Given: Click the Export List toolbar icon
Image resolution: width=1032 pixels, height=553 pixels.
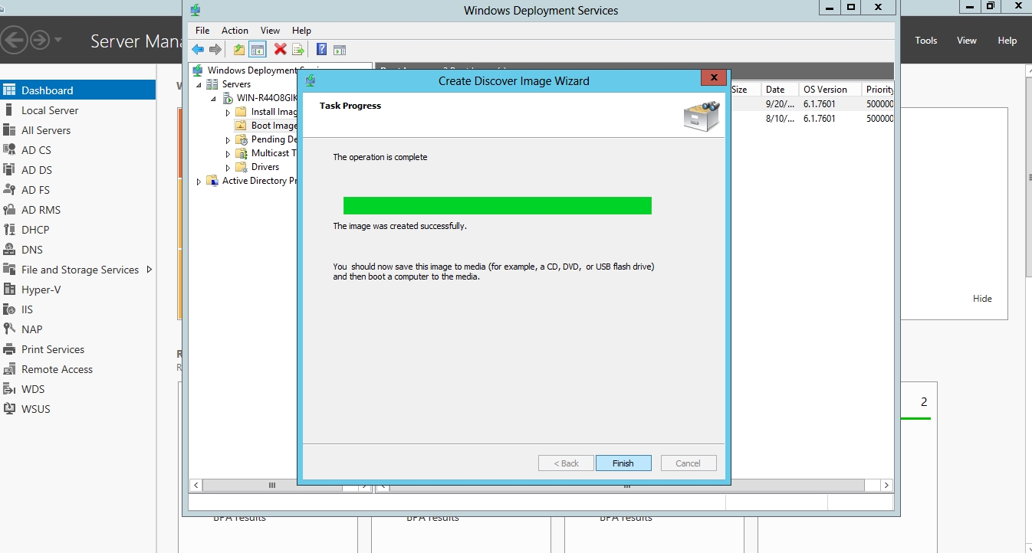Looking at the screenshot, I should 298,50.
